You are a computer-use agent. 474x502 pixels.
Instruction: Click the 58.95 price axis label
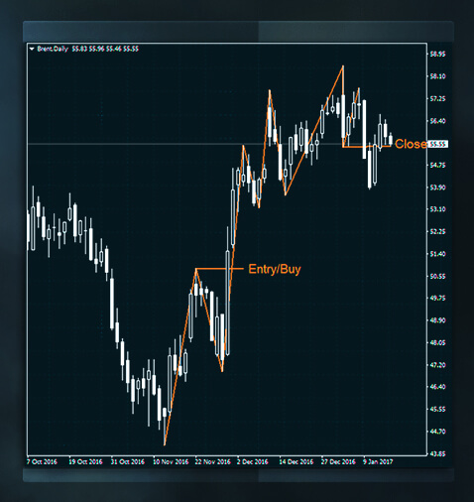[437, 54]
